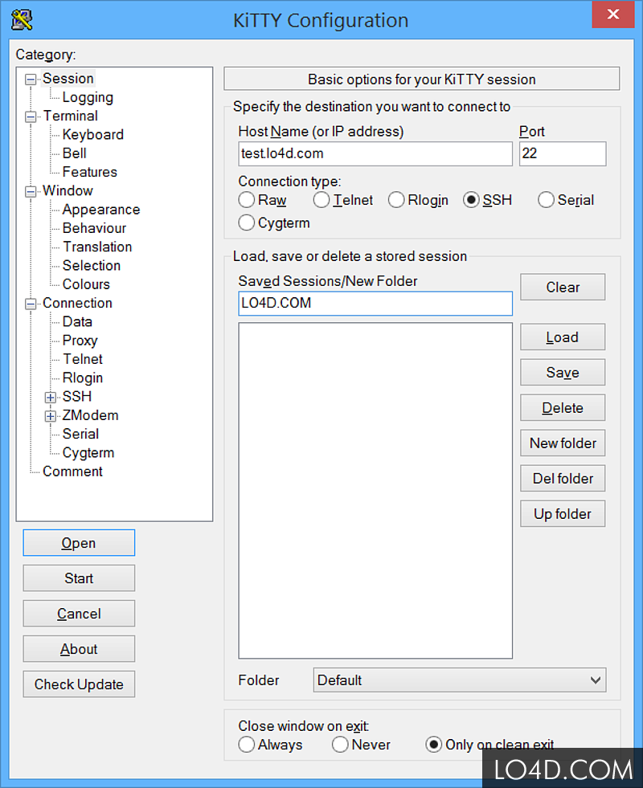Focus the Host Name input field
Screen dimensions: 643x788
coord(375,153)
